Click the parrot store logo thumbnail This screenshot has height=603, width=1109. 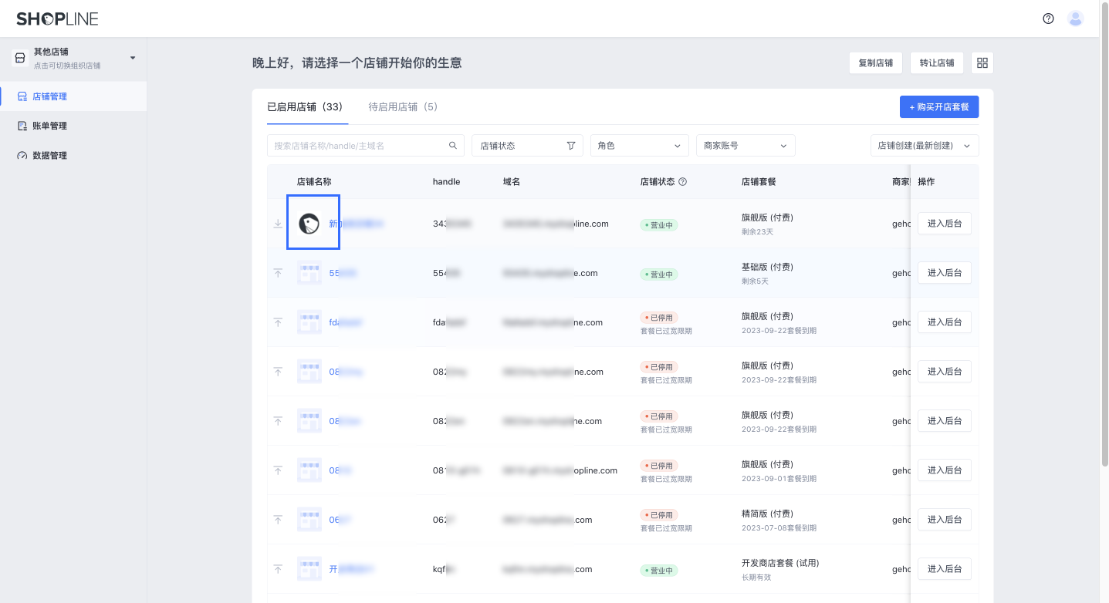309,224
